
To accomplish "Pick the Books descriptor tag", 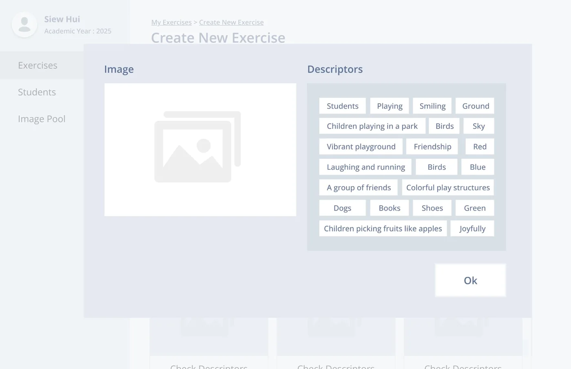I will pyautogui.click(x=390, y=208).
